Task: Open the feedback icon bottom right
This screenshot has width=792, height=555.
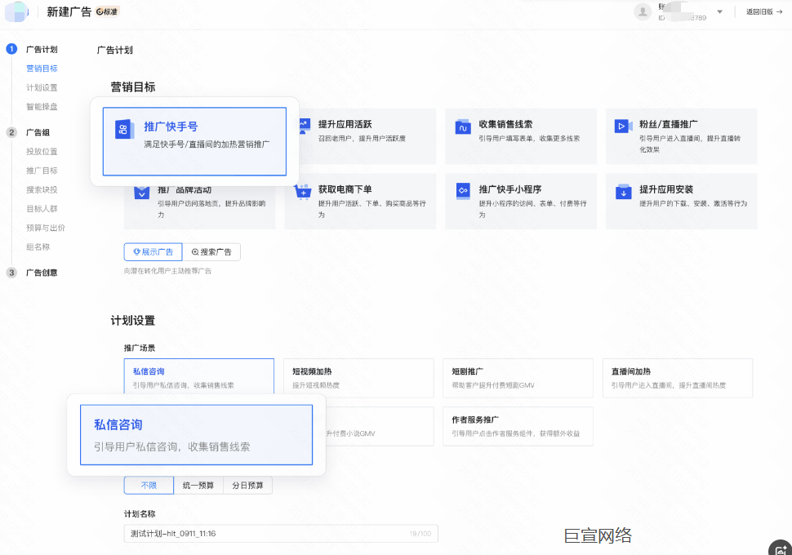Action: [x=781, y=549]
